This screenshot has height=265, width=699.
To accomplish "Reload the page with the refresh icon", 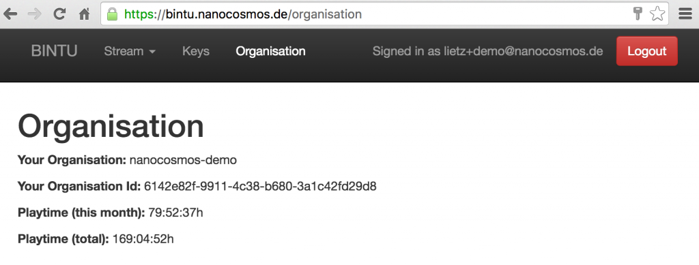I will coord(59,14).
